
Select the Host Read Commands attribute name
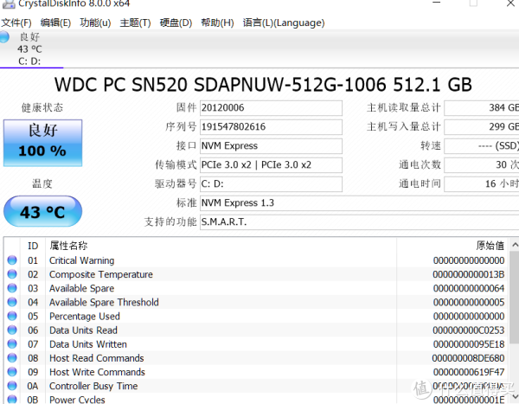pos(97,358)
